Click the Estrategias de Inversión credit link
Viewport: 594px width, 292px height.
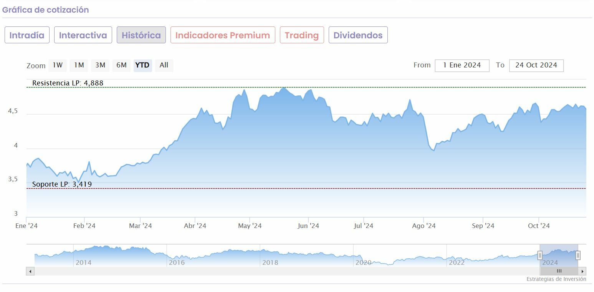click(556, 279)
